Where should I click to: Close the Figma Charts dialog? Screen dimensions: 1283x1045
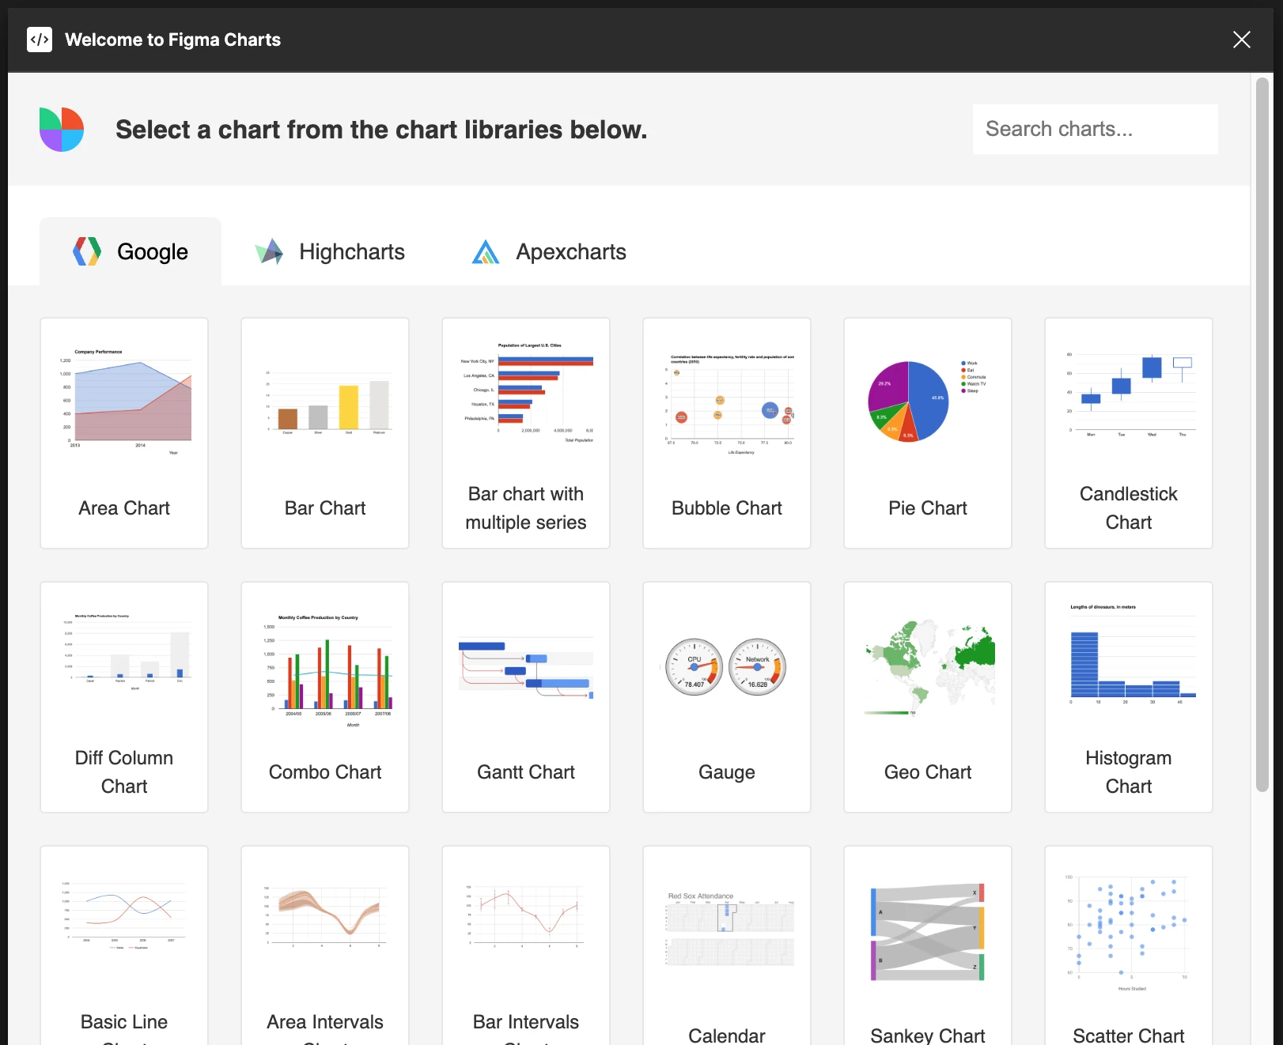click(1242, 40)
